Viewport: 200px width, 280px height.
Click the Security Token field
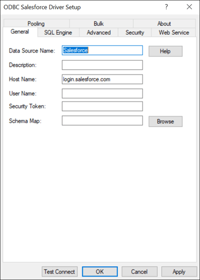[x=102, y=106]
